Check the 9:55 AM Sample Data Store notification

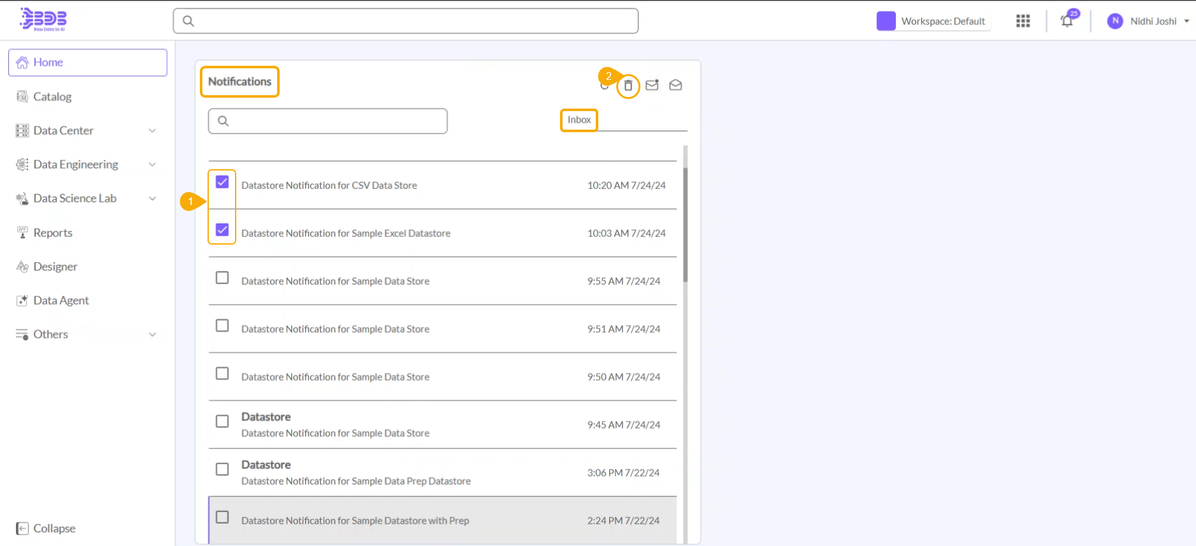[222, 278]
